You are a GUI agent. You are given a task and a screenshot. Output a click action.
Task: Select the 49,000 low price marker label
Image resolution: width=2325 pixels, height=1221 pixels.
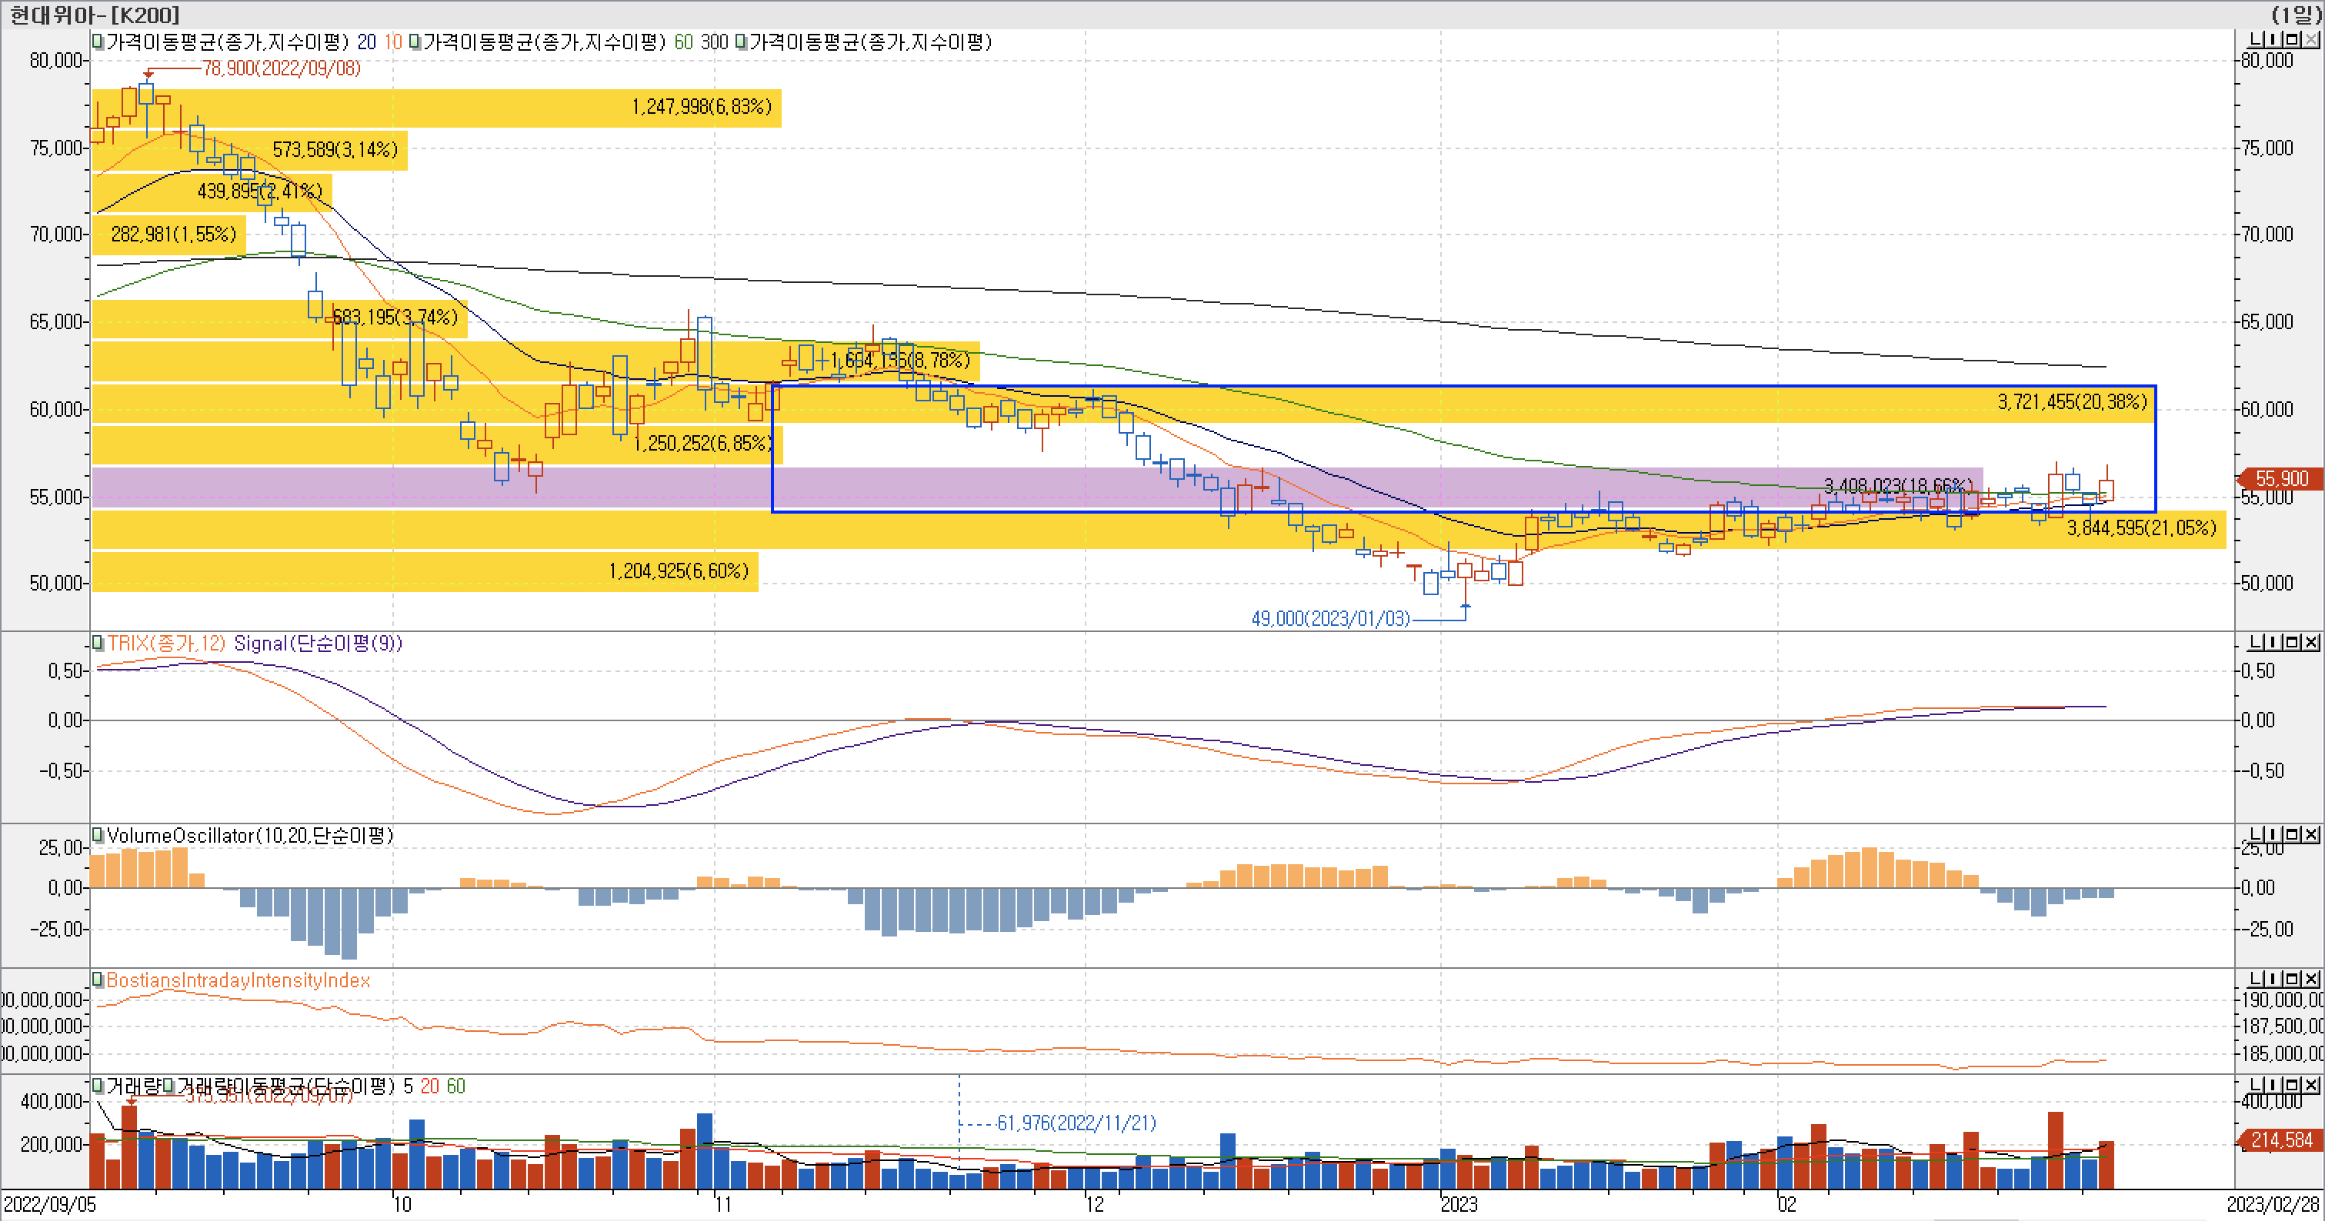tap(1329, 619)
